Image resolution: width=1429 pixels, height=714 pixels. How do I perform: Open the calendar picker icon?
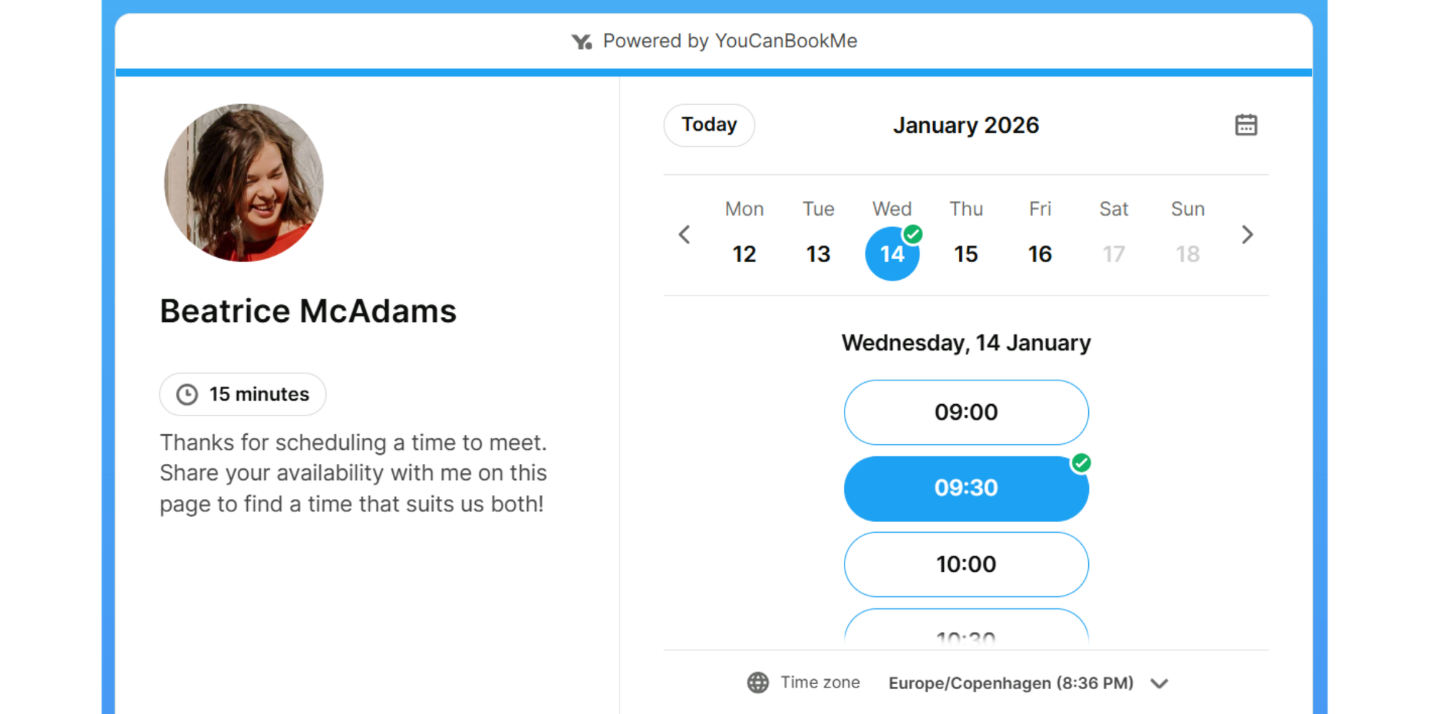click(1246, 125)
